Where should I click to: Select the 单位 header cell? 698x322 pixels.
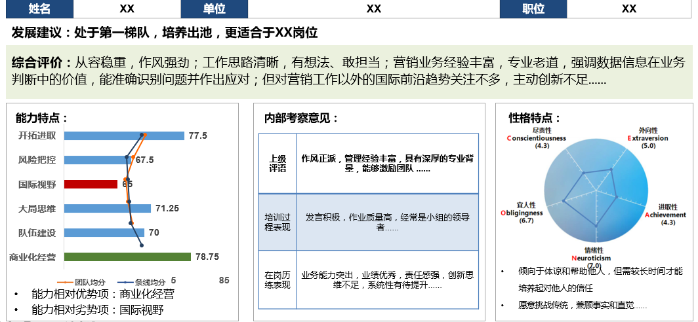click(x=214, y=9)
